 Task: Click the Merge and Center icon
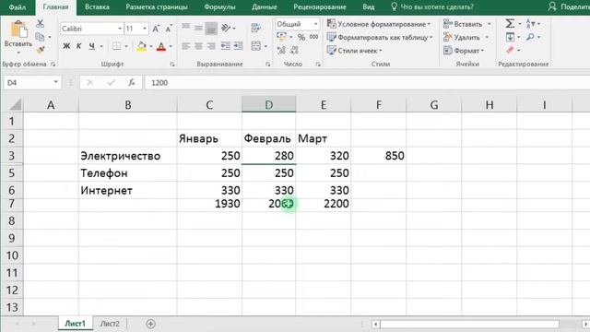point(256,46)
